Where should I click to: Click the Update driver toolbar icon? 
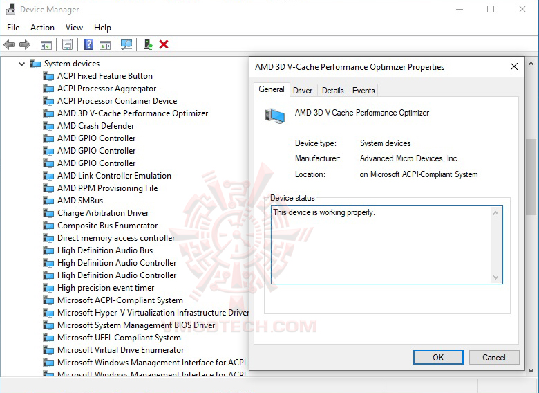(x=148, y=44)
